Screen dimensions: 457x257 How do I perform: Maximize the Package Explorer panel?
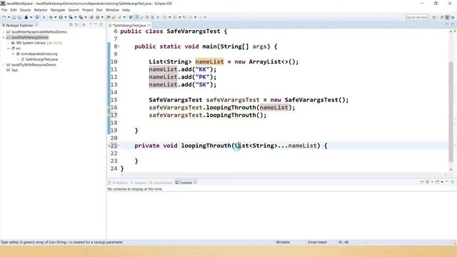tap(101, 25)
